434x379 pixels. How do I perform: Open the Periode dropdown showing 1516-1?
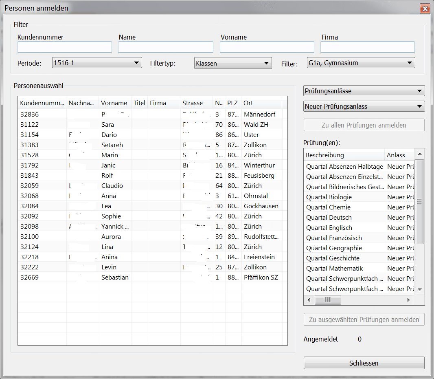(x=97, y=63)
